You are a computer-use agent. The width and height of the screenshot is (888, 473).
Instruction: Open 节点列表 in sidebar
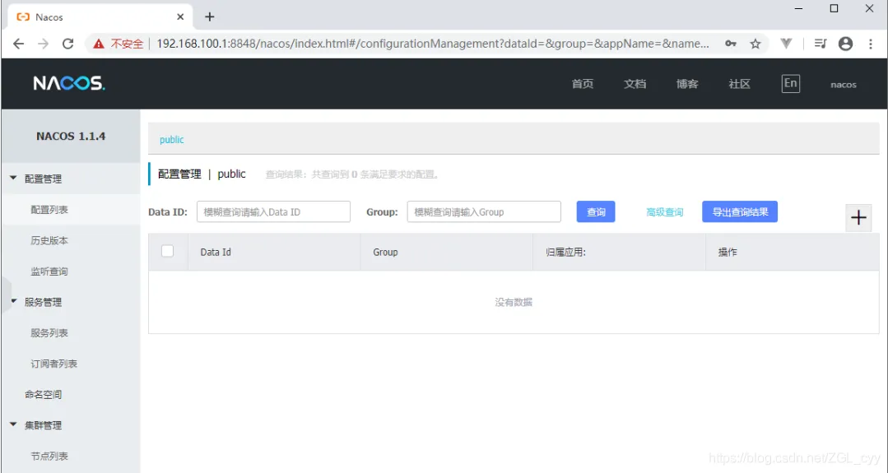click(x=49, y=456)
